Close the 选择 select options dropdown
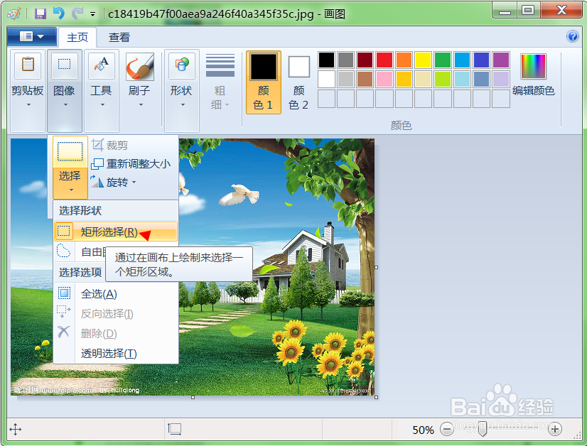The width and height of the screenshot is (587, 446). point(70,183)
